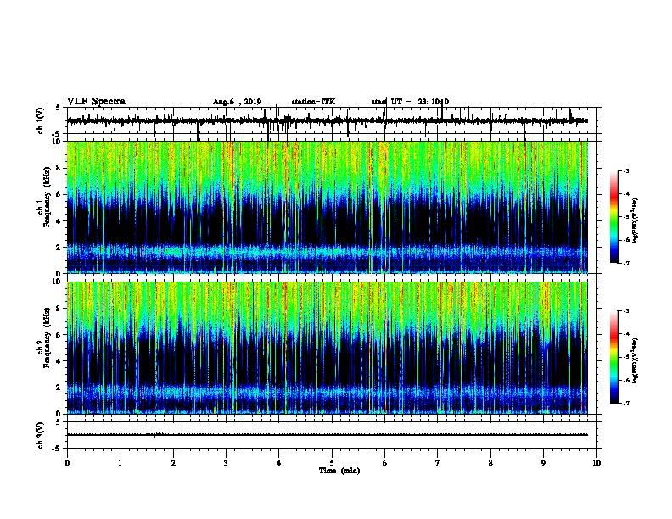Click the 'Time (min)' x-axis label
This screenshot has height=519, width=672.
[339, 471]
